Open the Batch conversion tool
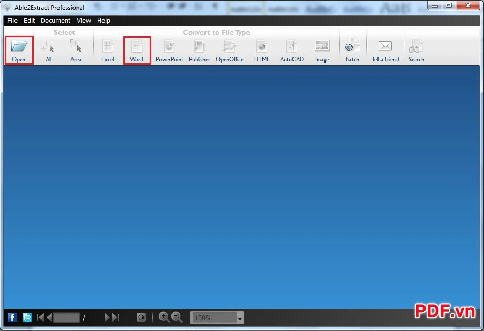484x331 pixels. coord(352,50)
